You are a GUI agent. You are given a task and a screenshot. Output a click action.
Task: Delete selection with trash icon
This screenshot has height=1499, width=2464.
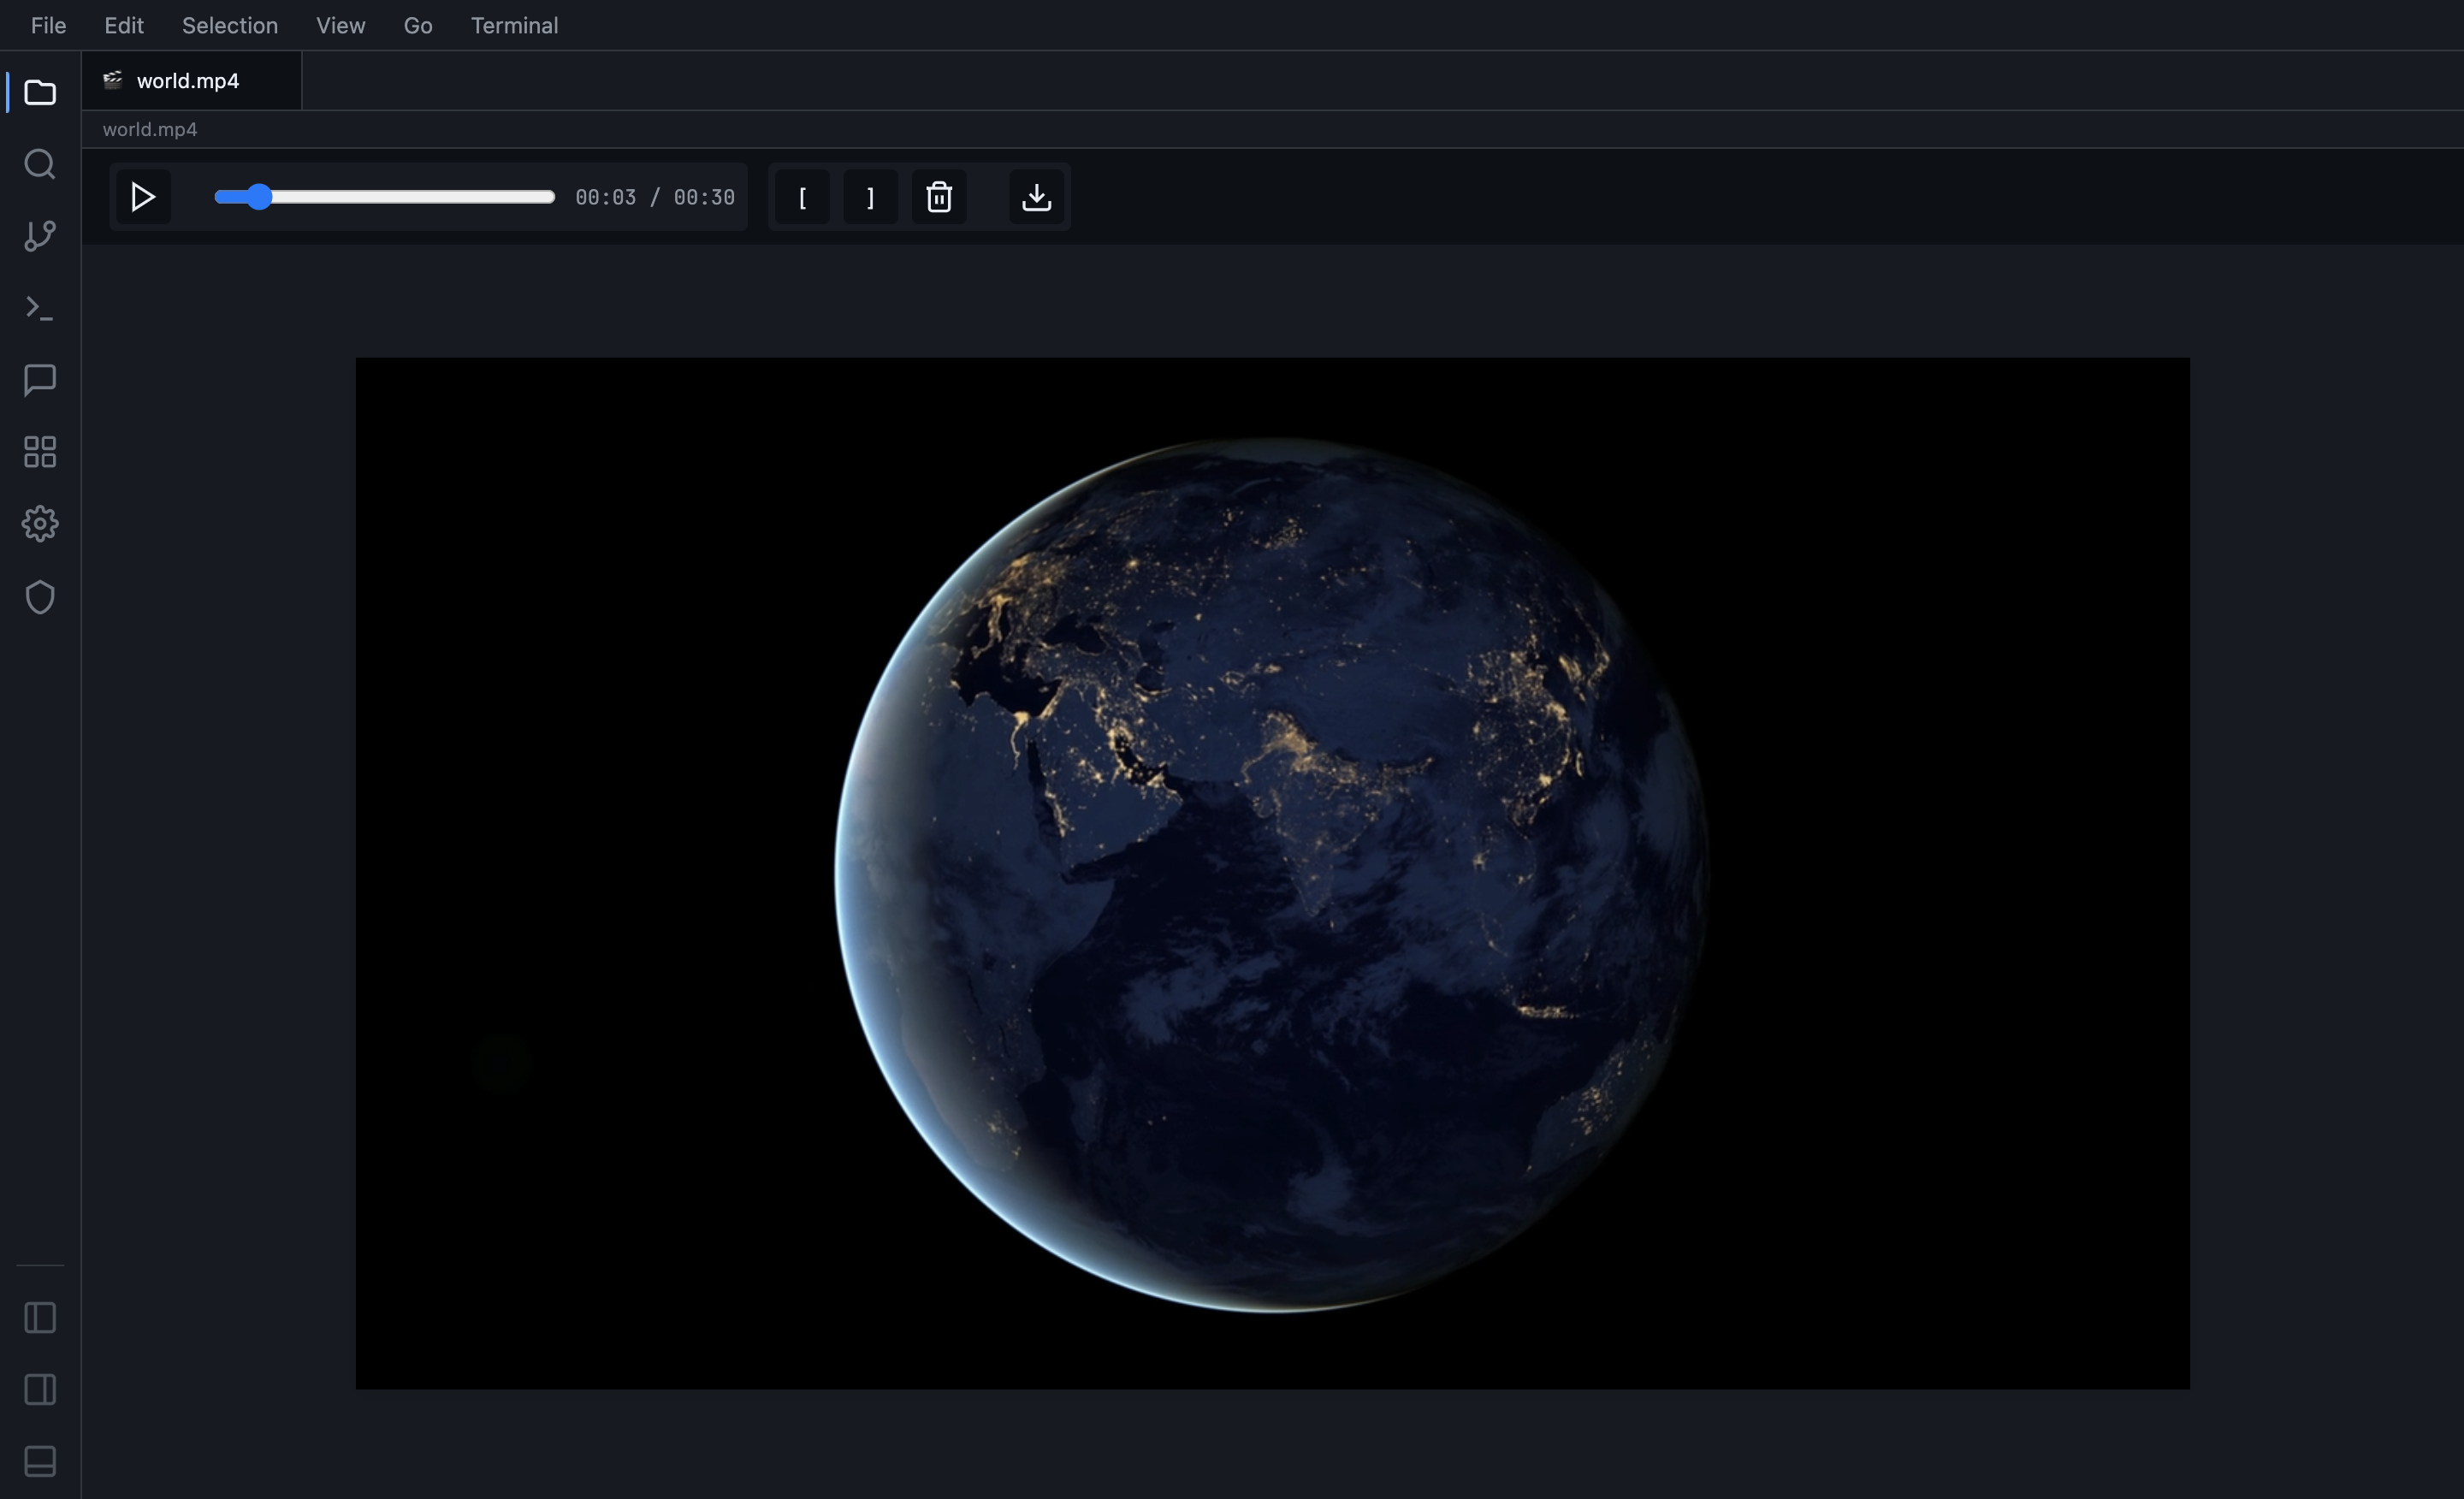click(938, 197)
